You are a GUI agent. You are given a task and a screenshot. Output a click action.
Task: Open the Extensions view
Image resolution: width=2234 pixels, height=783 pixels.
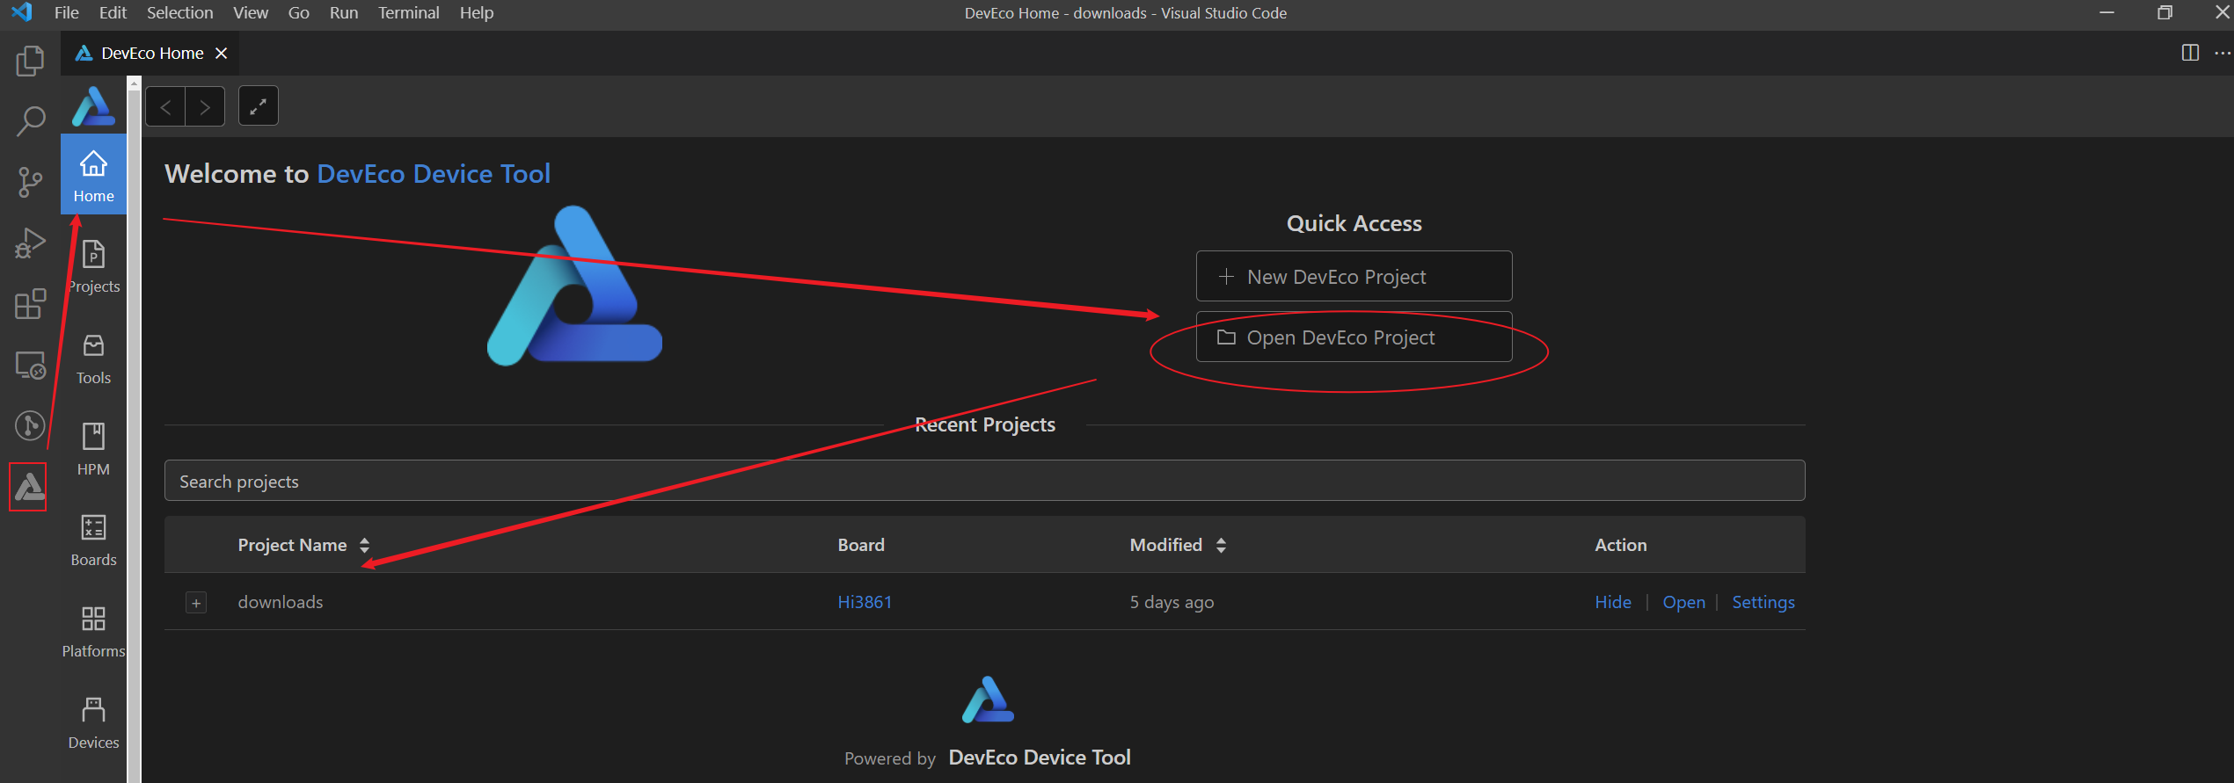tap(30, 304)
